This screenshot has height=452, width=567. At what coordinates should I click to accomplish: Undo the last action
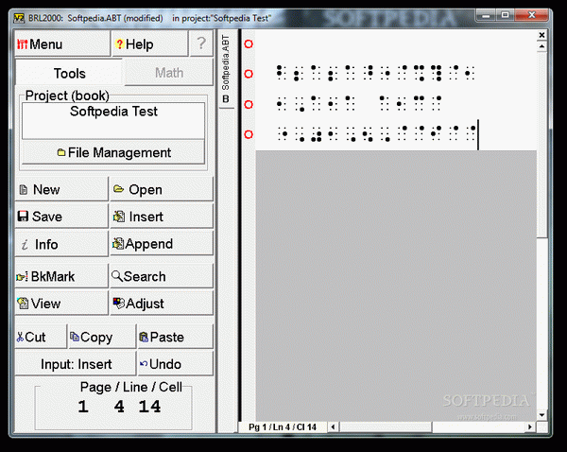(176, 364)
